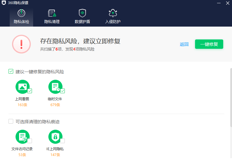
Task: Click the IE上网隐私 label
Action: [55, 149]
